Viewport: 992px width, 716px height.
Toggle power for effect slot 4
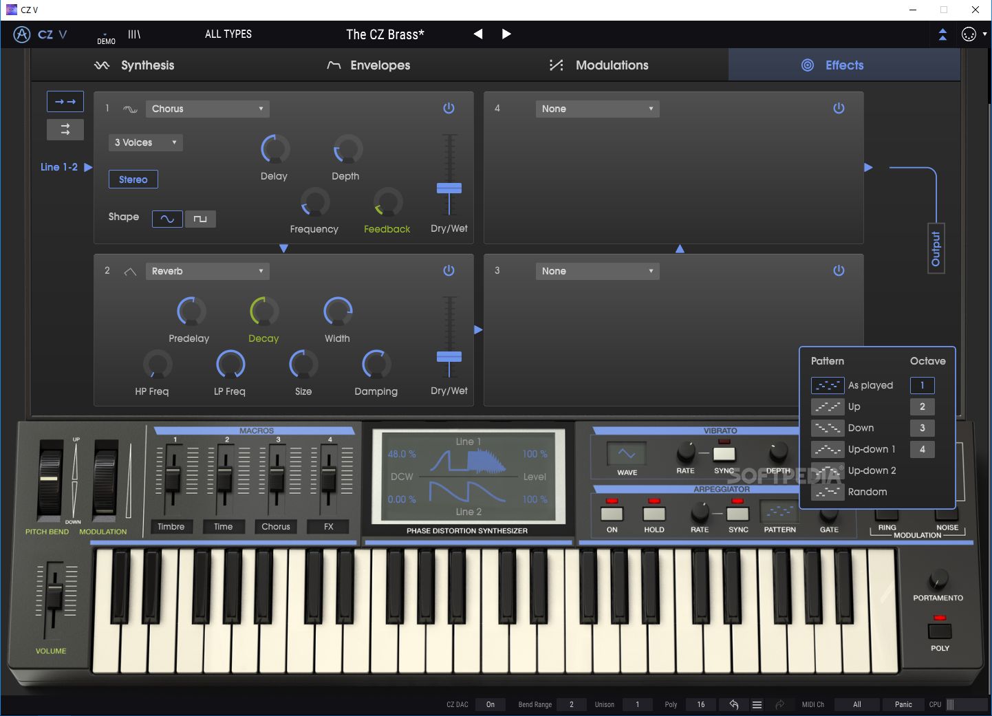839,108
